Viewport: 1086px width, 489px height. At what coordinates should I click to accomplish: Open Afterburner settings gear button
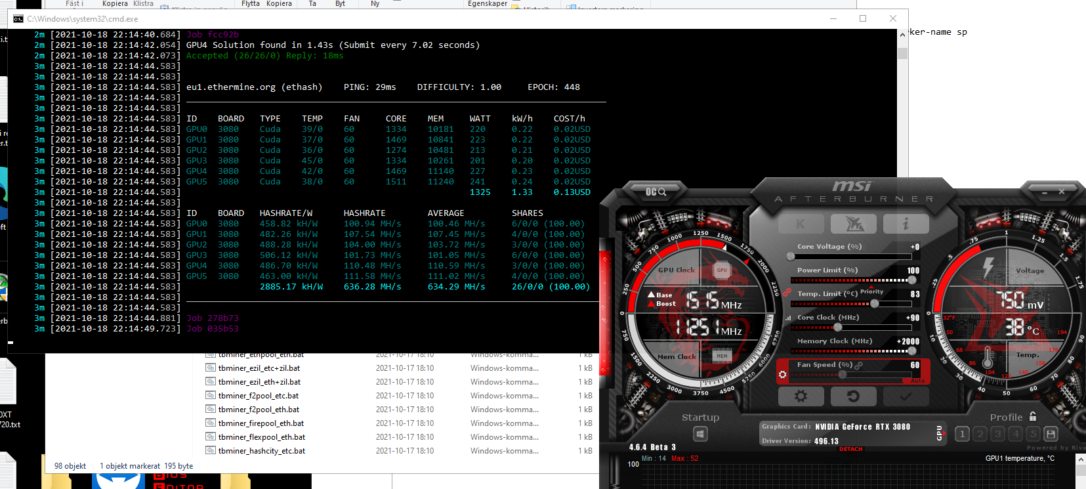[801, 396]
